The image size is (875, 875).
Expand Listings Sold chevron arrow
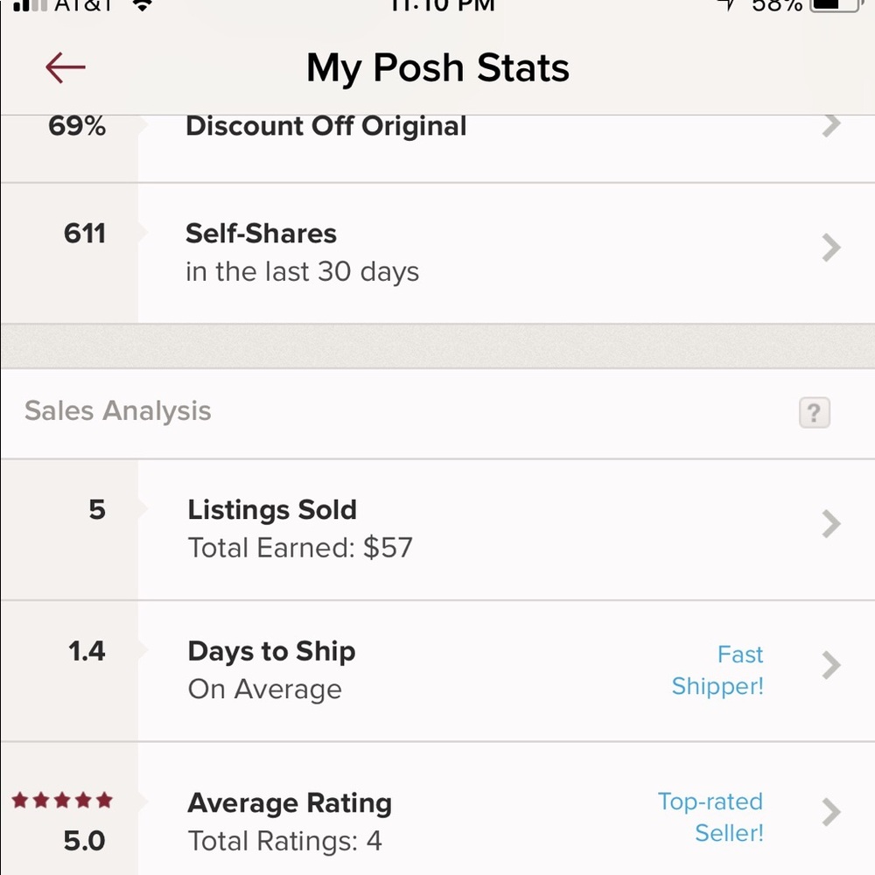point(830,524)
